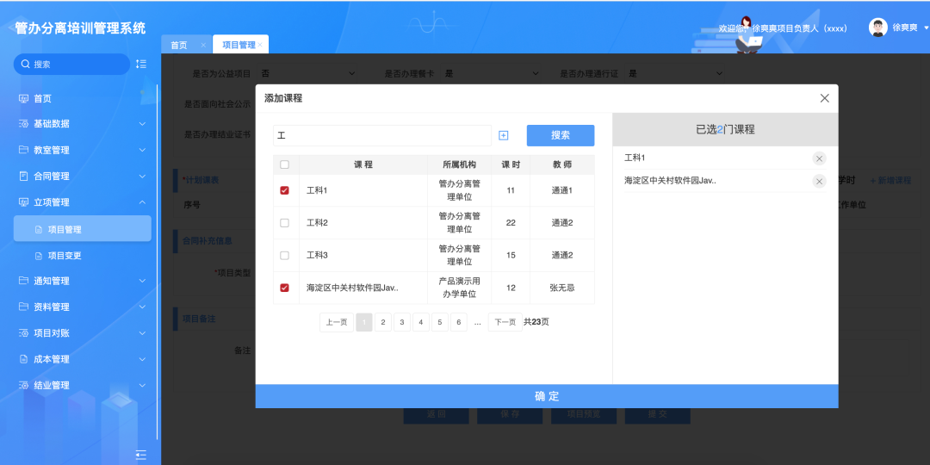Viewport: 930px width, 465px height.
Task: Click the plus icon beside search field
Action: pyautogui.click(x=504, y=136)
